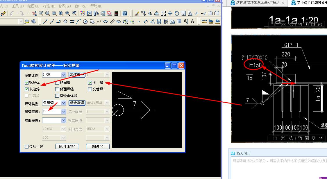The image size is (327, 179).
Task: Select the Polygon tool
Action: coord(65,22)
